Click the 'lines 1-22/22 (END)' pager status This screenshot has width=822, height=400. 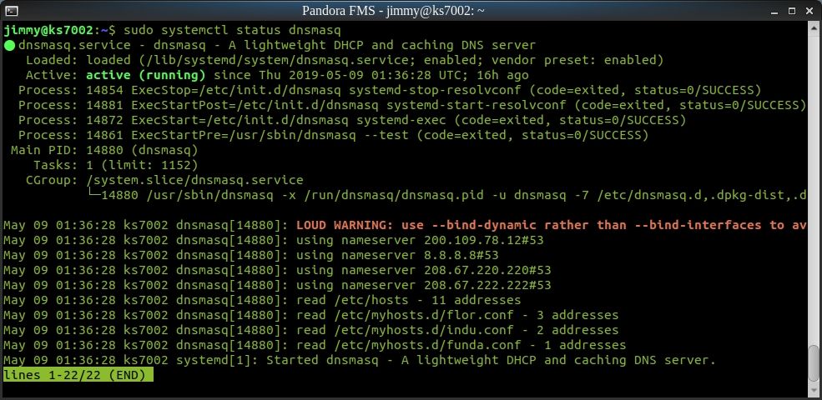point(78,375)
